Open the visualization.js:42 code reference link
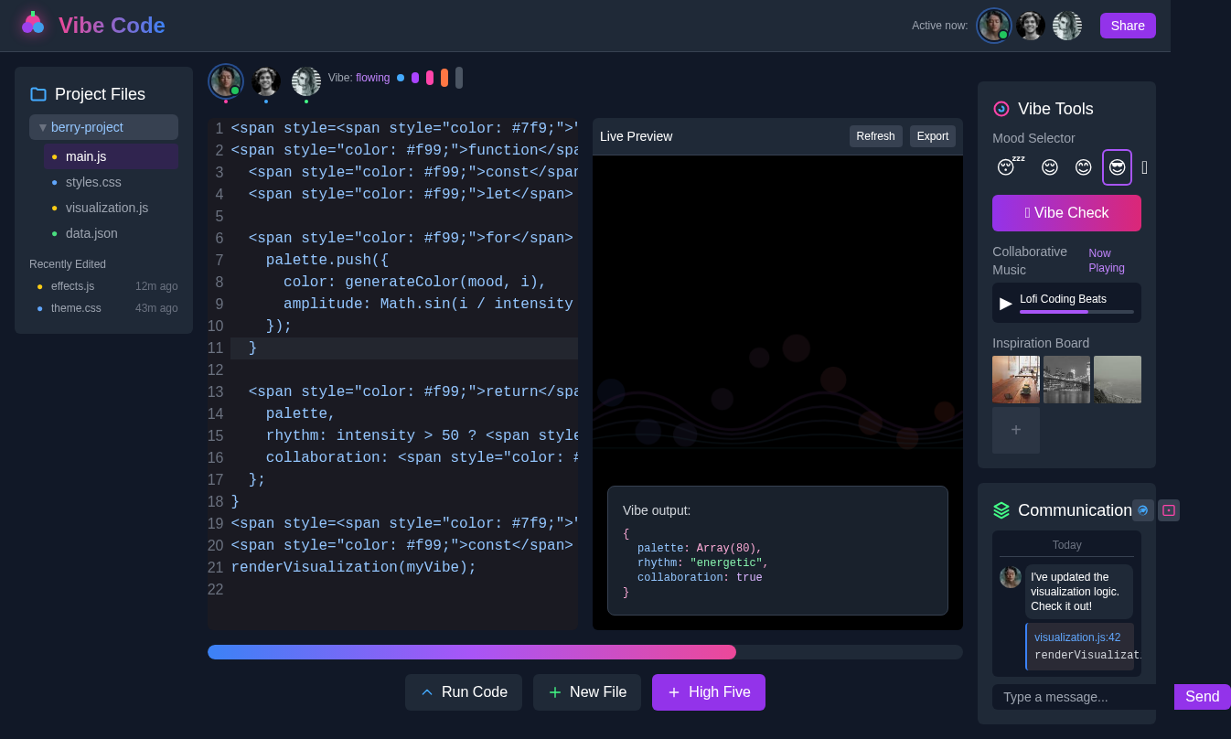Viewport: 1231px width, 739px height. click(1078, 637)
